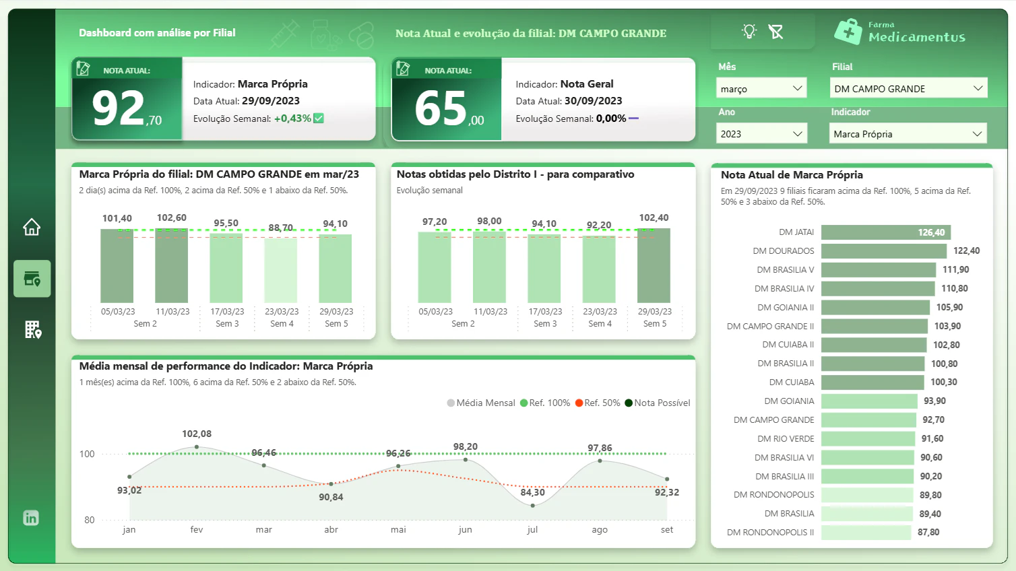Open the Ano dropdown showing 2023
1016x571 pixels.
(x=761, y=133)
